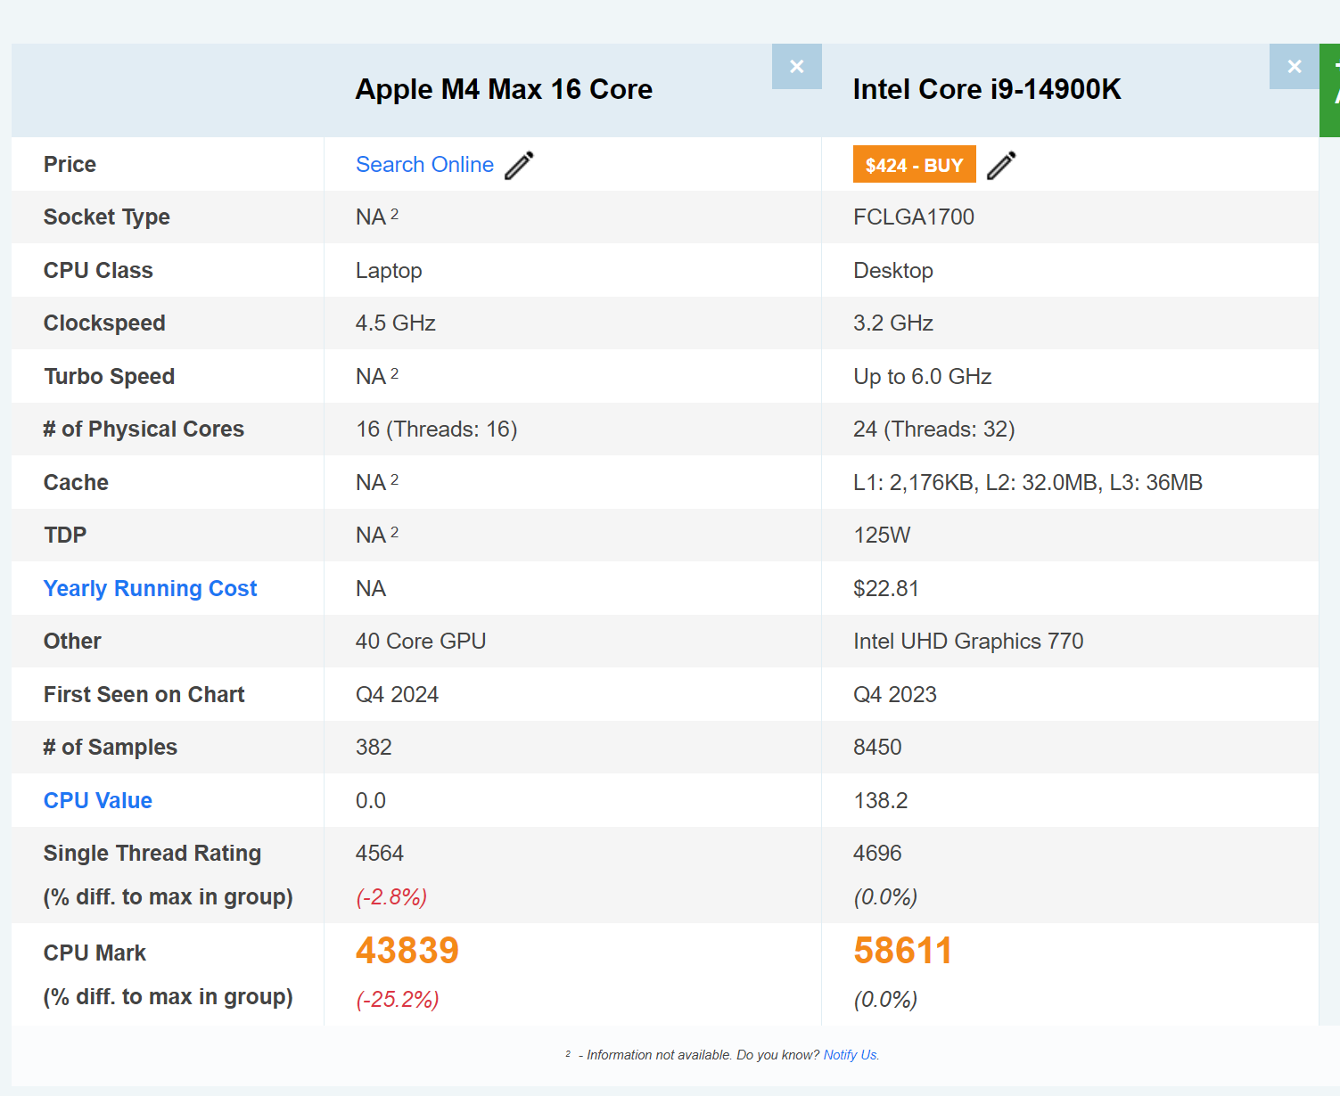Open Search Online price link

tap(424, 165)
